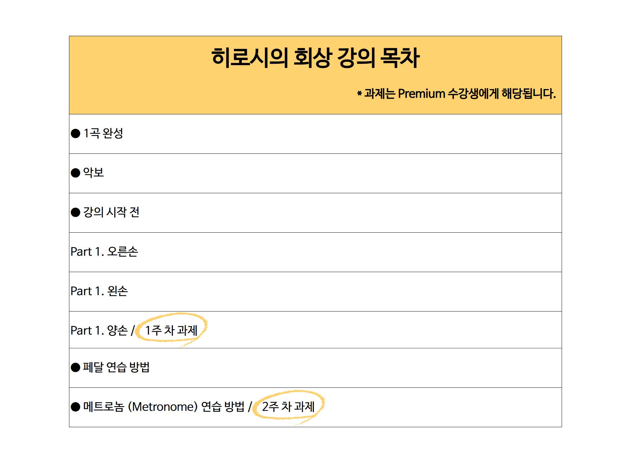This screenshot has height=463, width=631.
Task: Click the bullet before 강의 시작 전
Action: [76, 212]
